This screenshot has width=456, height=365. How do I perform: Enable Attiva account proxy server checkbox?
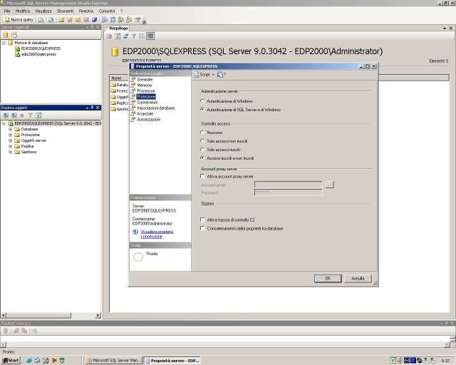click(202, 176)
